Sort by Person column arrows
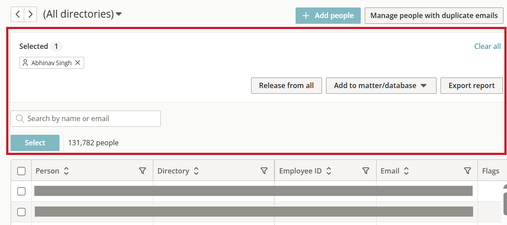The width and height of the screenshot is (507, 225). (x=66, y=171)
